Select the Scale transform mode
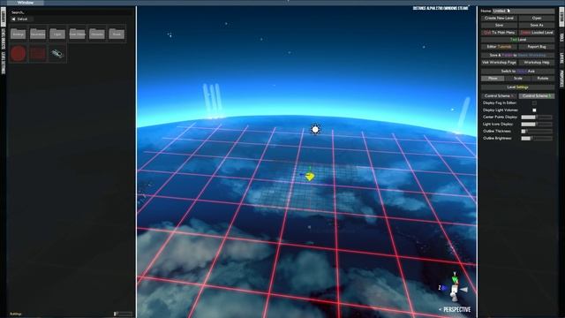 click(x=518, y=79)
